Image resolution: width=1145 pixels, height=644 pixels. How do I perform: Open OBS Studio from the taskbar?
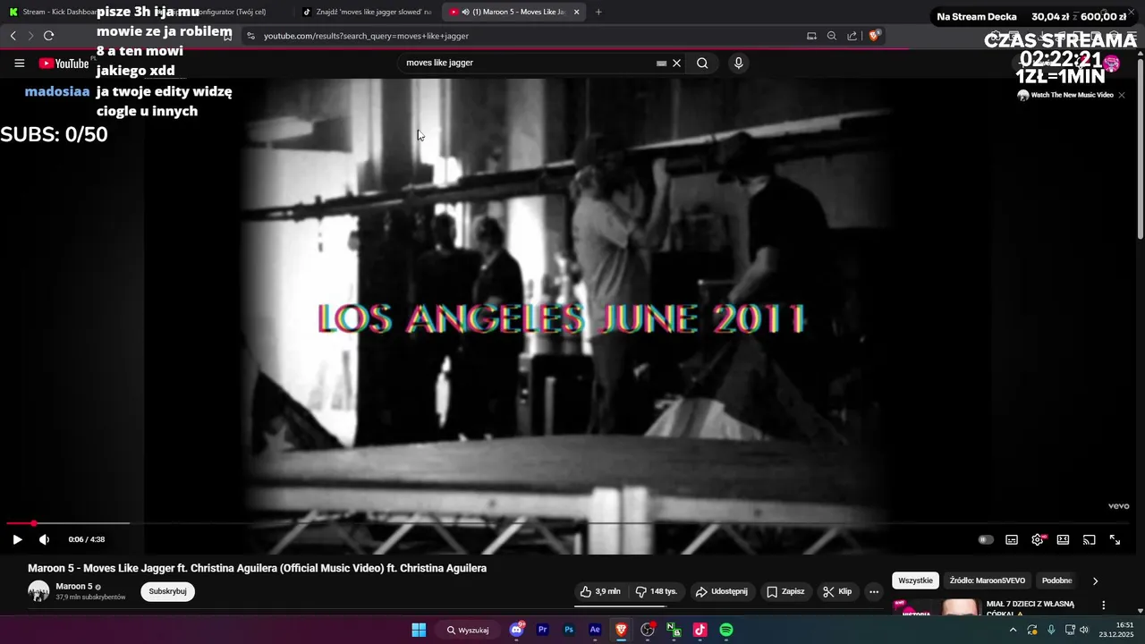pos(648,630)
